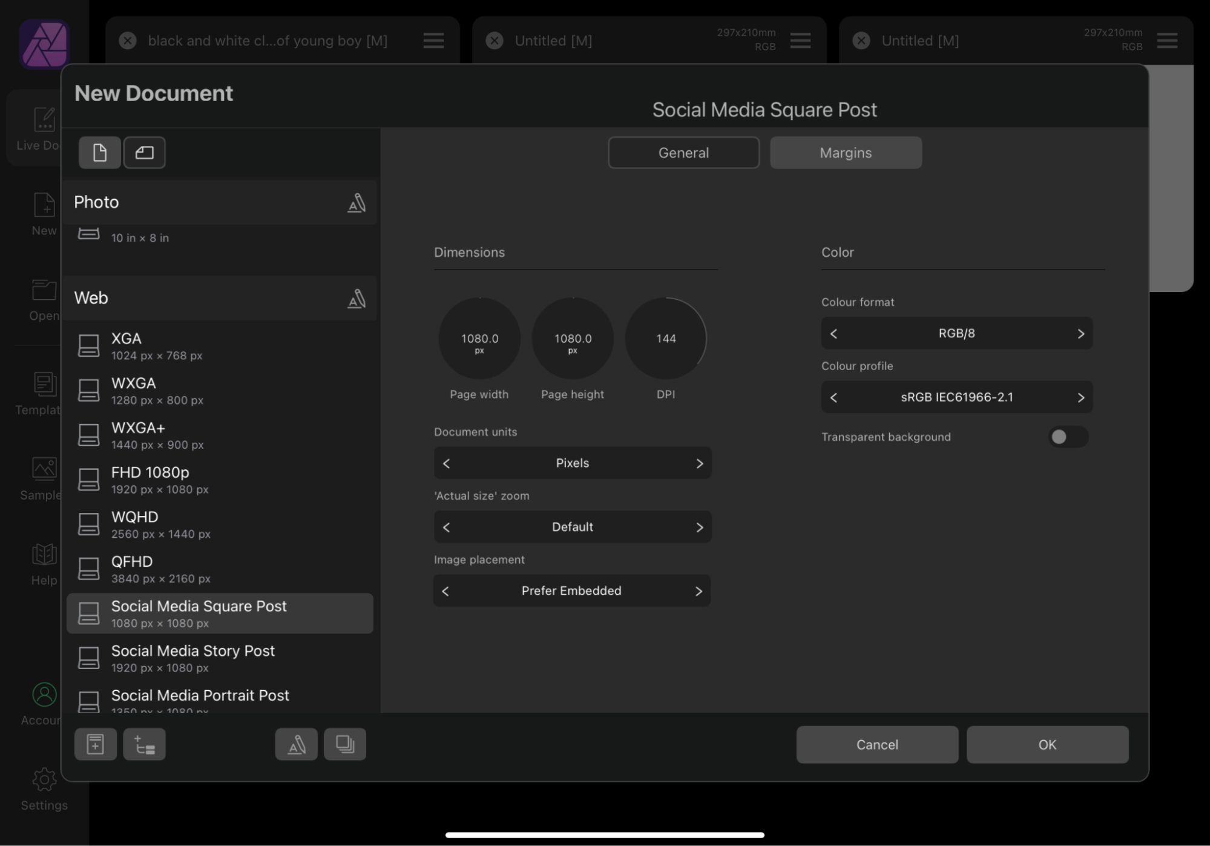Viewport: 1210px width, 846px height.
Task: Select FHD 1080p preset
Action: click(x=220, y=480)
